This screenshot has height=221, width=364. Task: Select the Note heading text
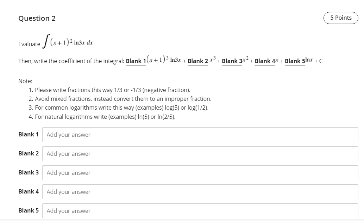[x=25, y=81]
